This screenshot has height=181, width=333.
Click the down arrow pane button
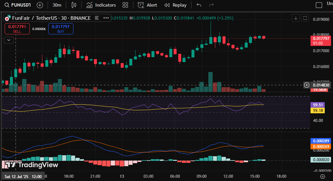click(x=296, y=18)
